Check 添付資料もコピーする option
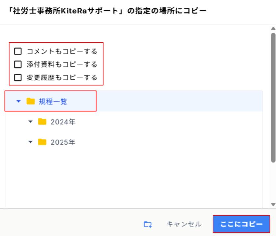The image size is (276, 236). [x=18, y=64]
